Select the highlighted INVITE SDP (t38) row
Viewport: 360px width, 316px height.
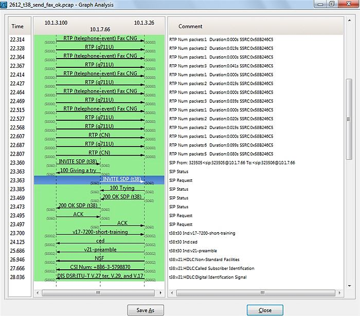122,180
